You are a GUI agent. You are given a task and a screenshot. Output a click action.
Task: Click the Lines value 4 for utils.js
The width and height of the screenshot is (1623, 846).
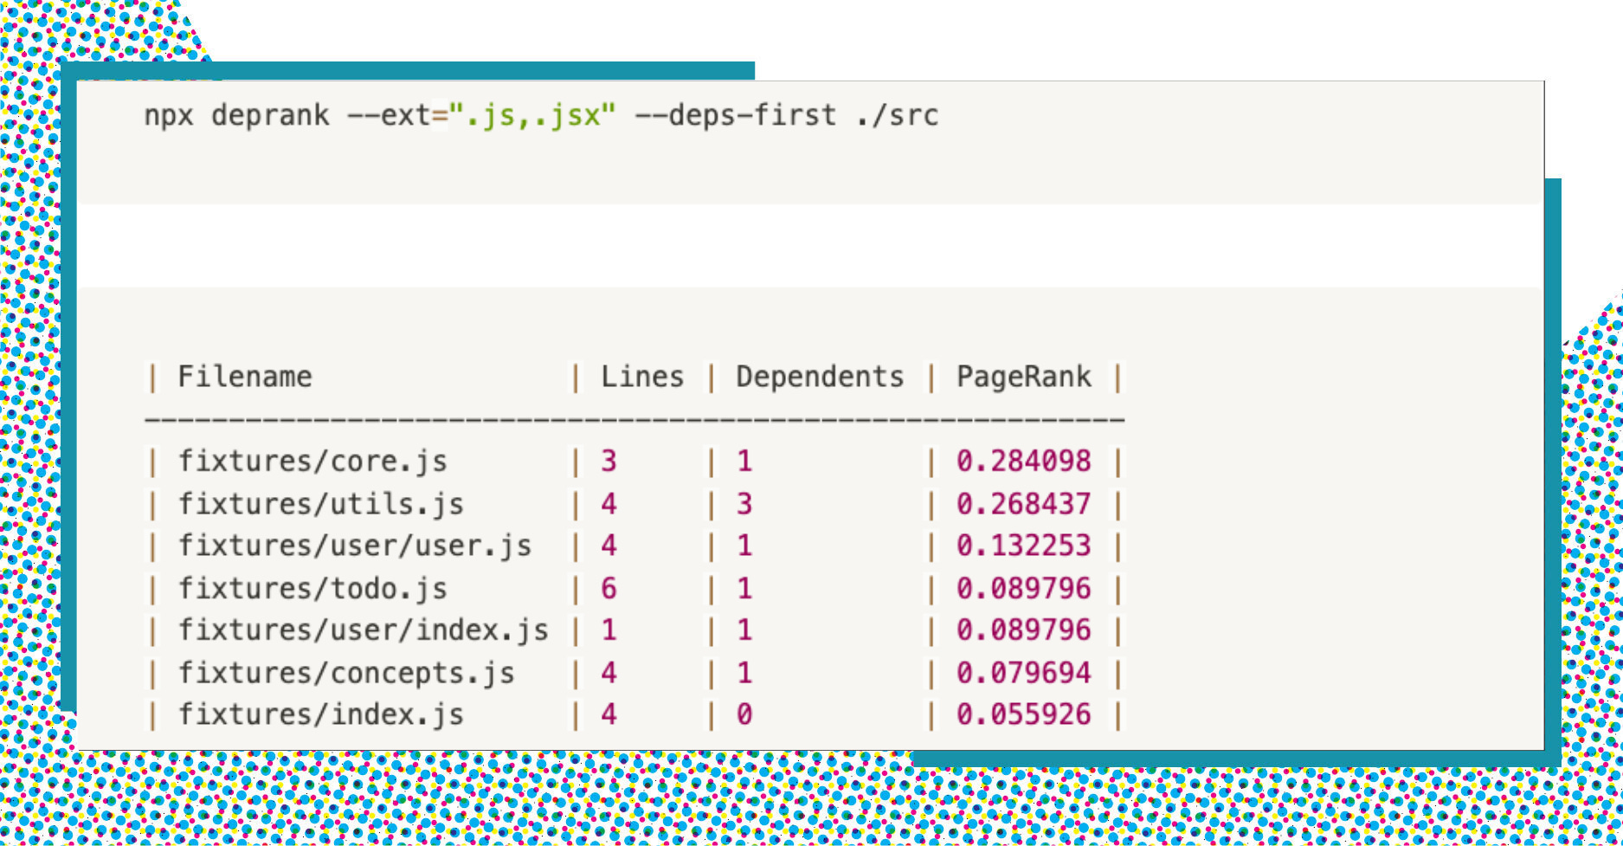coord(609,504)
